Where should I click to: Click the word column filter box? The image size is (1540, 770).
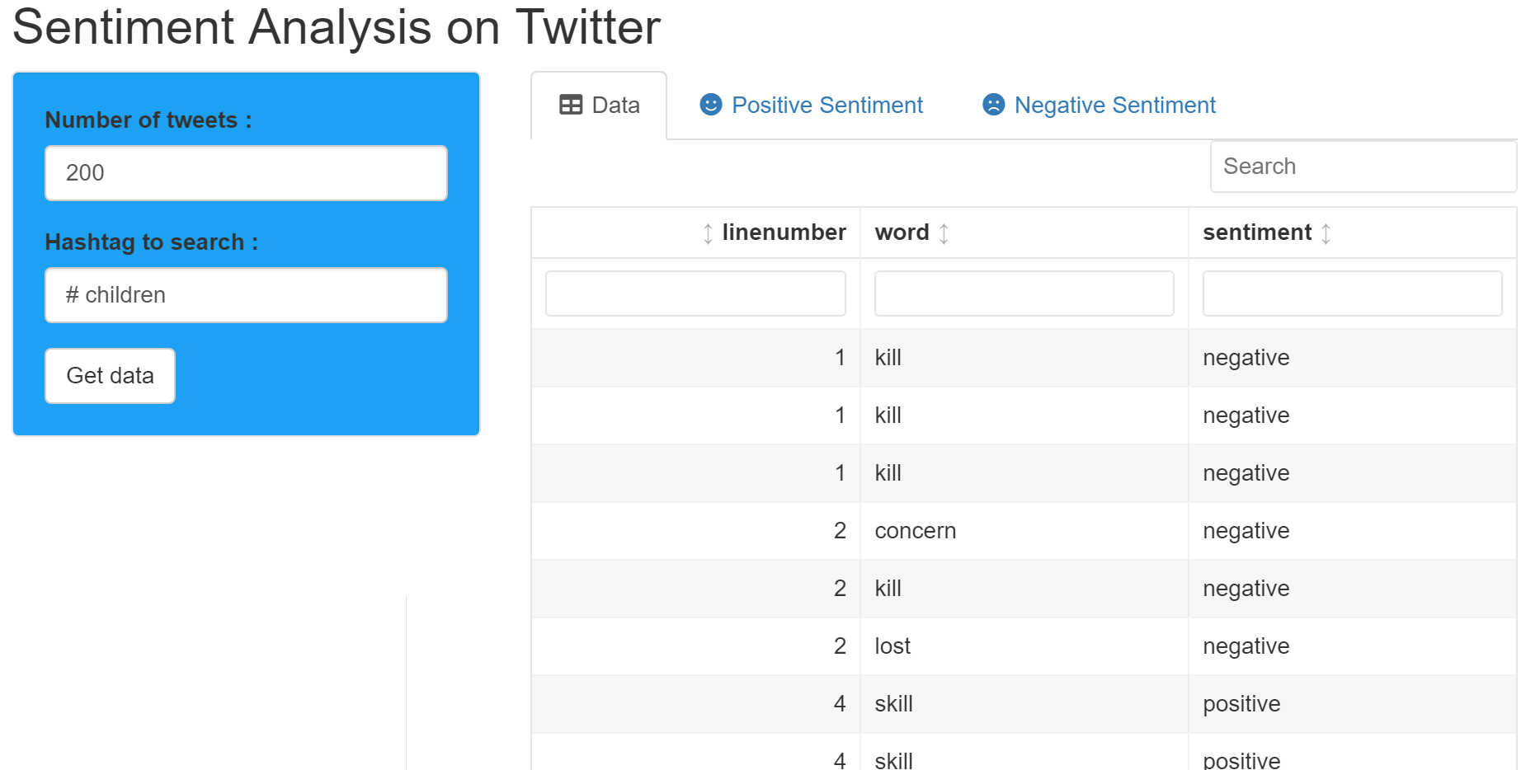click(1024, 293)
